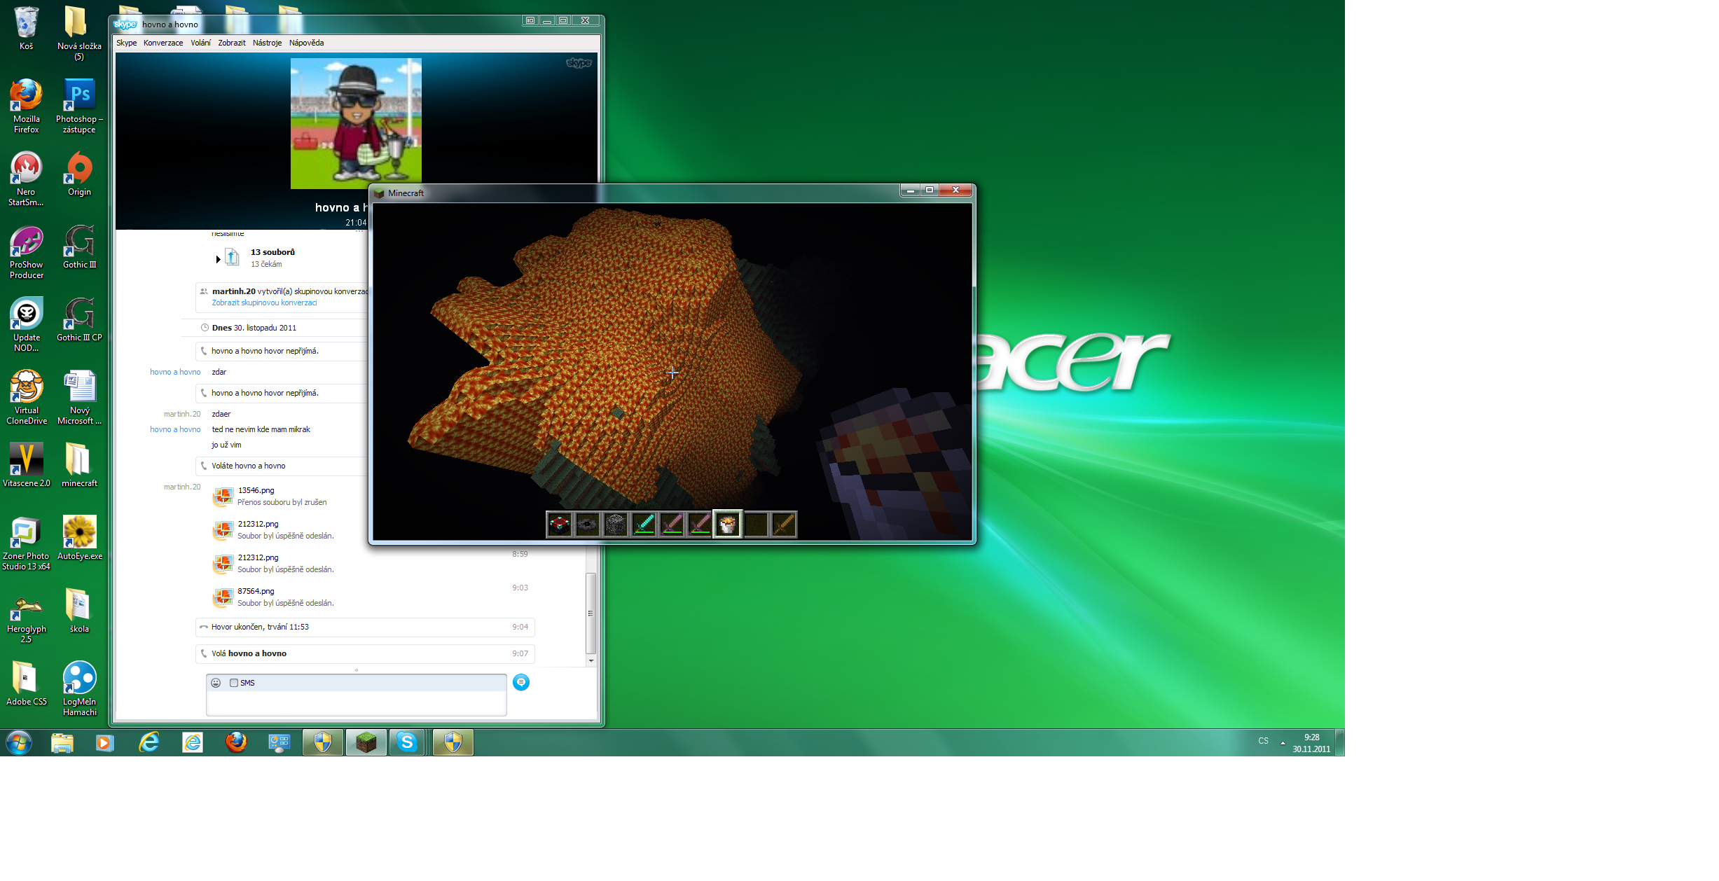Open the Zoner Photo Studio 13 shortcut
This screenshot has width=1719, height=881.
click(26, 543)
